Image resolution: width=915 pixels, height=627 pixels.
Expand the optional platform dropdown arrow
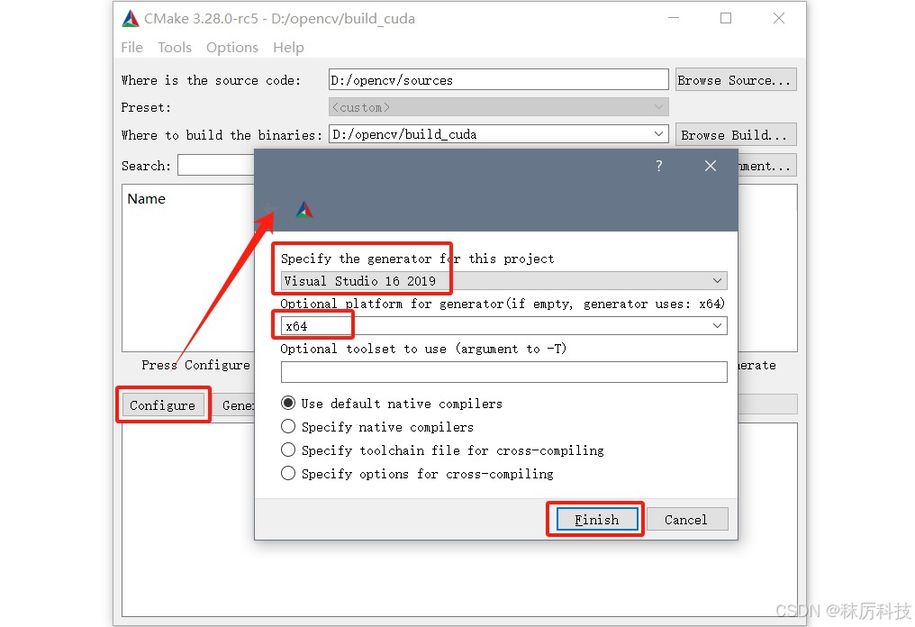[x=717, y=326]
